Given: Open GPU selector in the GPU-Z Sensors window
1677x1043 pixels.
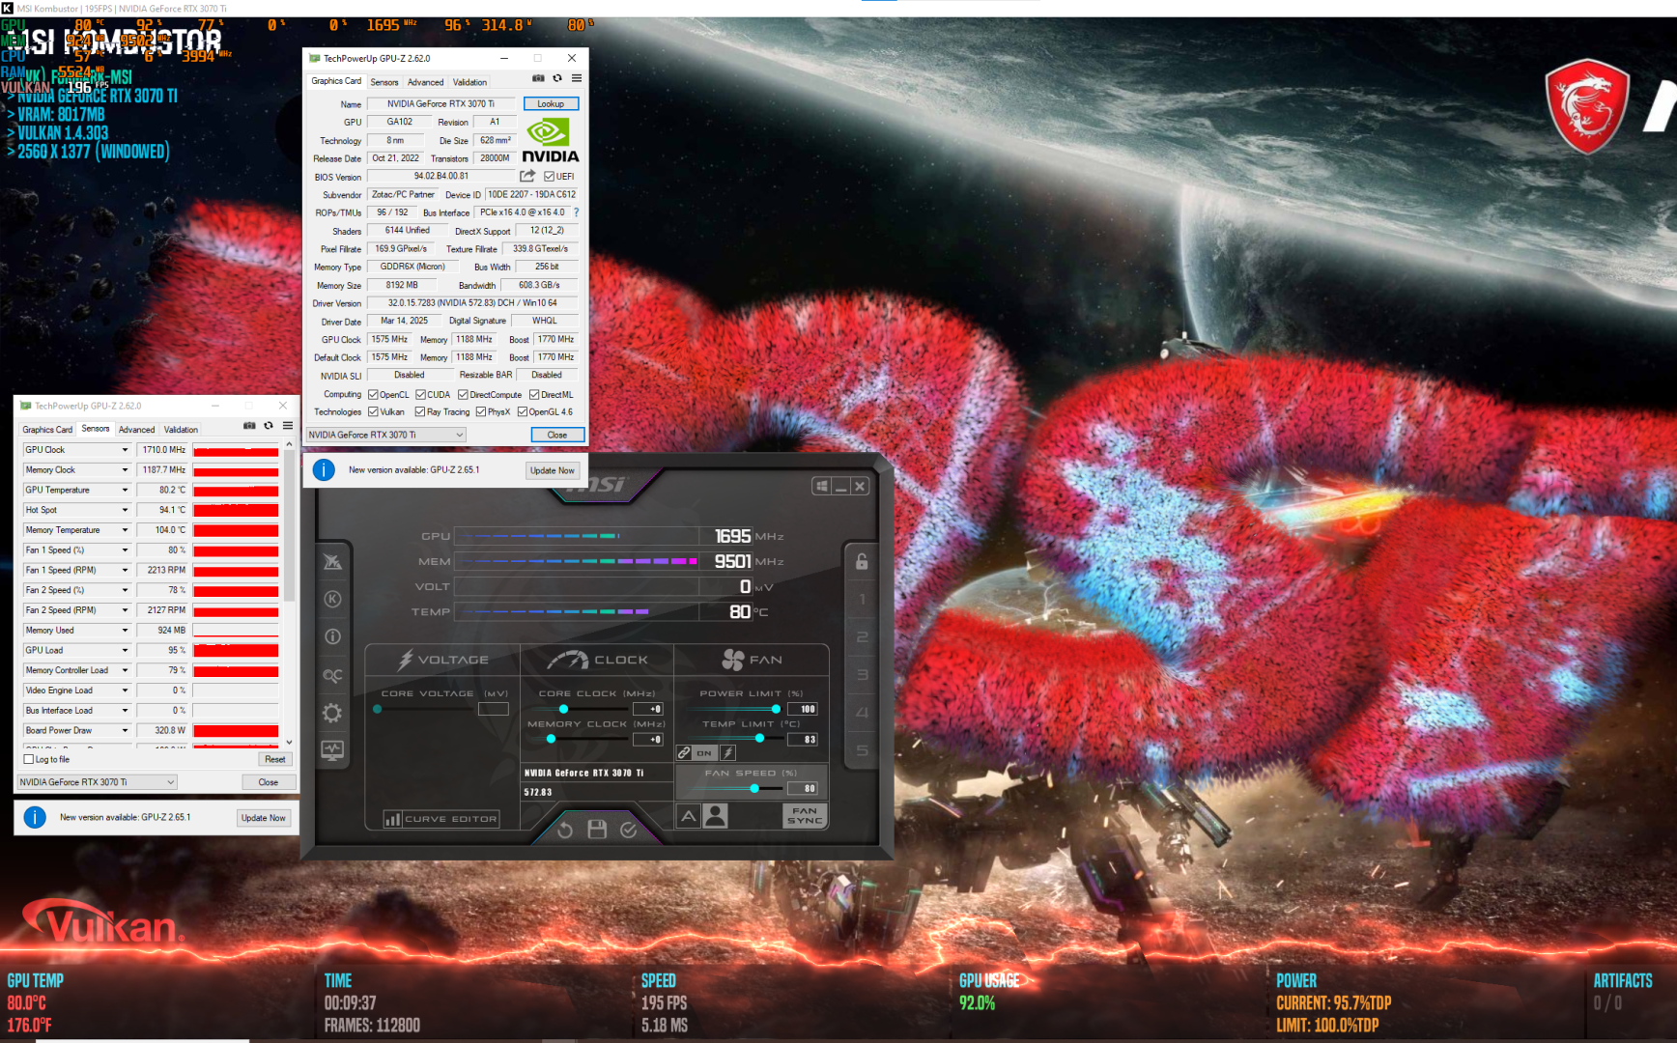Looking at the screenshot, I should 98,782.
